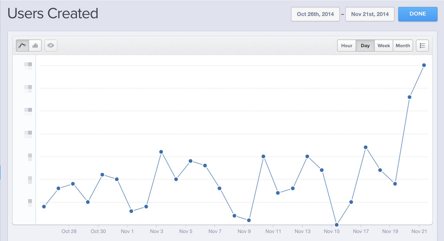Select the Month granularity

coord(403,46)
